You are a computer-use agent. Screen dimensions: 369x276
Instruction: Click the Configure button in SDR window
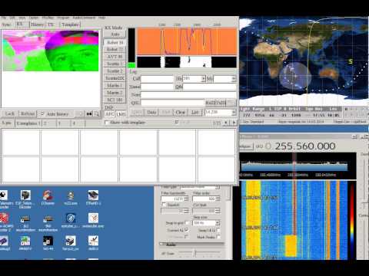tap(245, 146)
